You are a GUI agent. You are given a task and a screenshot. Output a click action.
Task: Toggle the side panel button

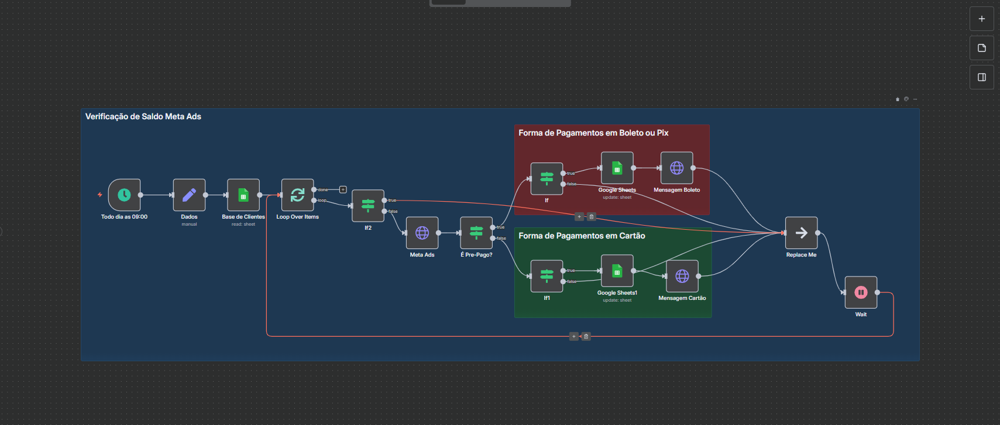[x=981, y=77]
